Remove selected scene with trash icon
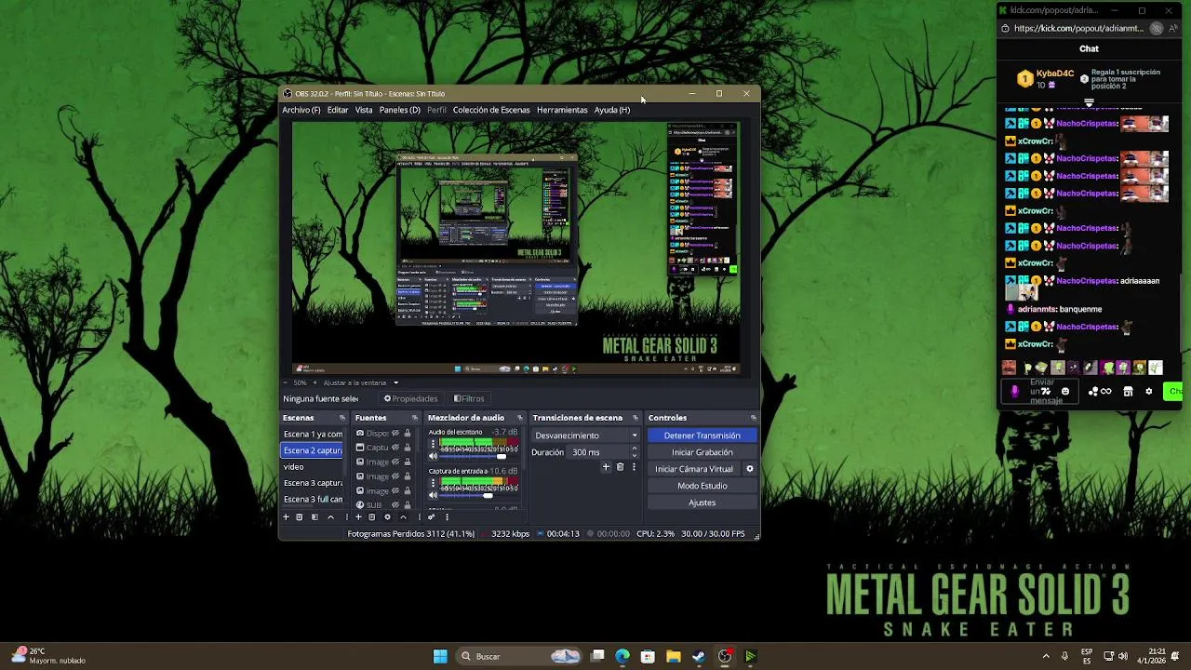 click(299, 517)
